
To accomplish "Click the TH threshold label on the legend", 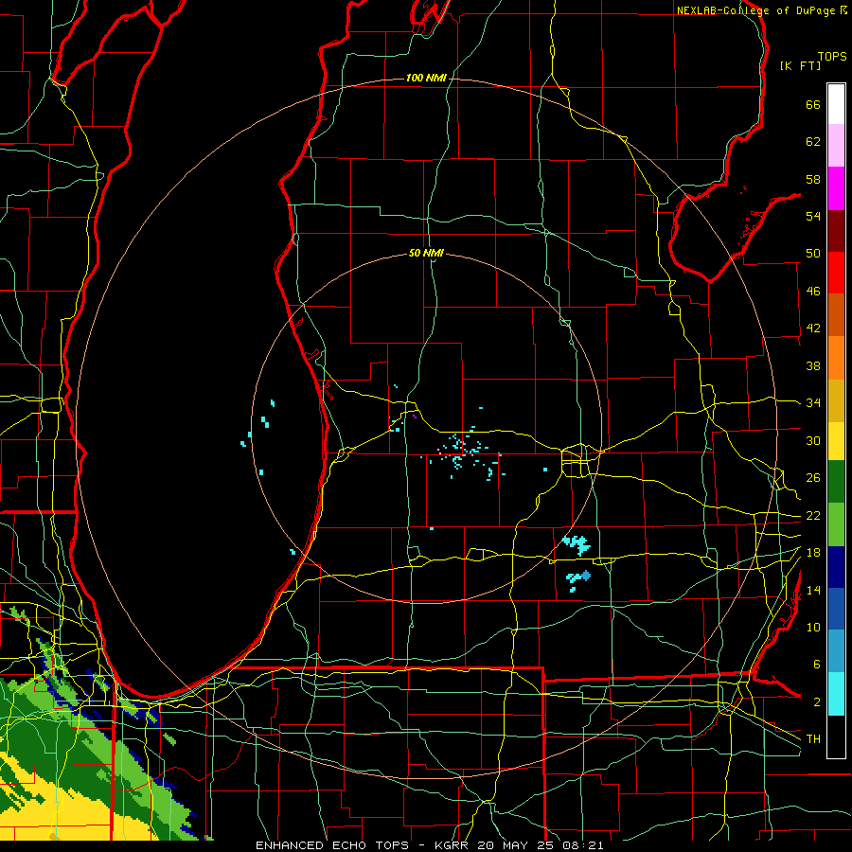I will (x=813, y=739).
